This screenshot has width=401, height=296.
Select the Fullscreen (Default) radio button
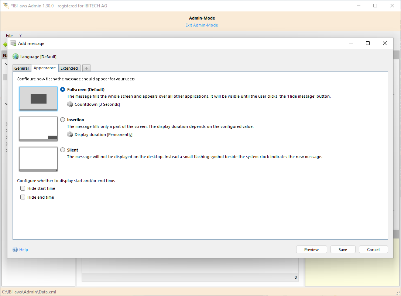pyautogui.click(x=62, y=90)
